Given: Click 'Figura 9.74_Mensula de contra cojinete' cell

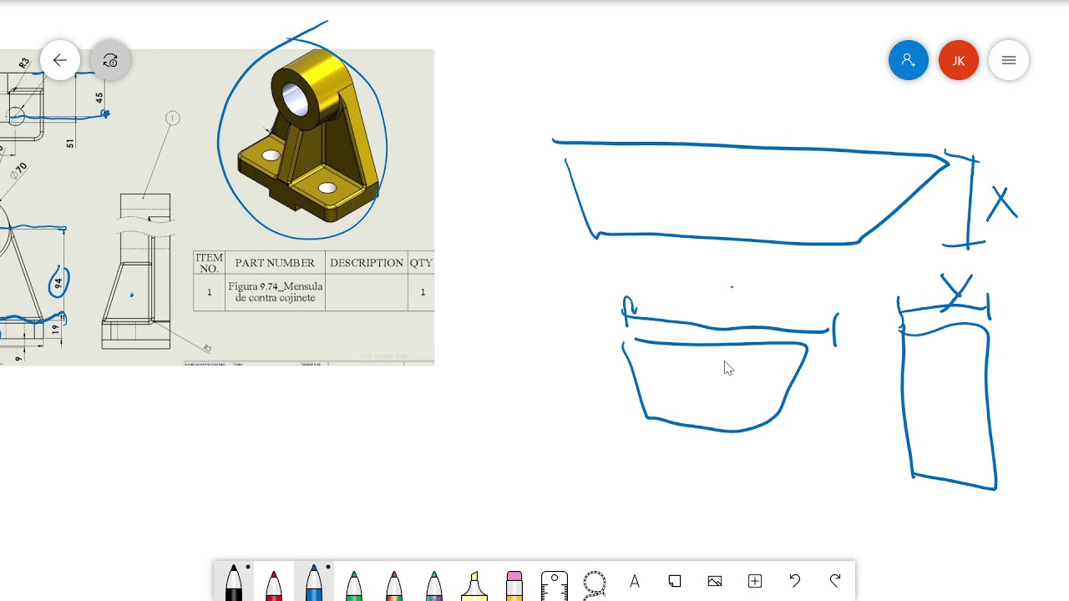Looking at the screenshot, I should [x=275, y=292].
